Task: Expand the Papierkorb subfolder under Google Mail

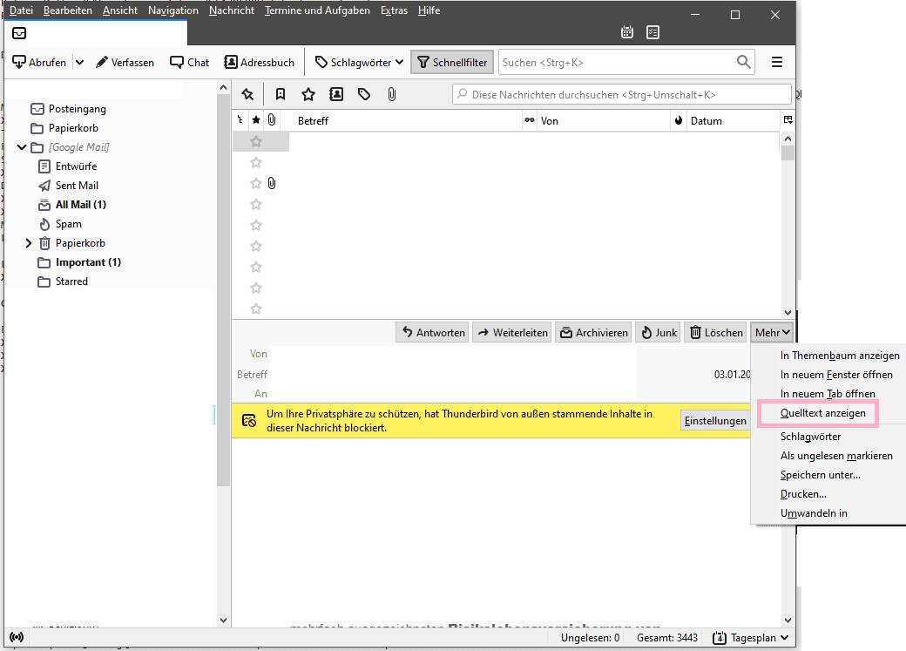Action: point(28,243)
